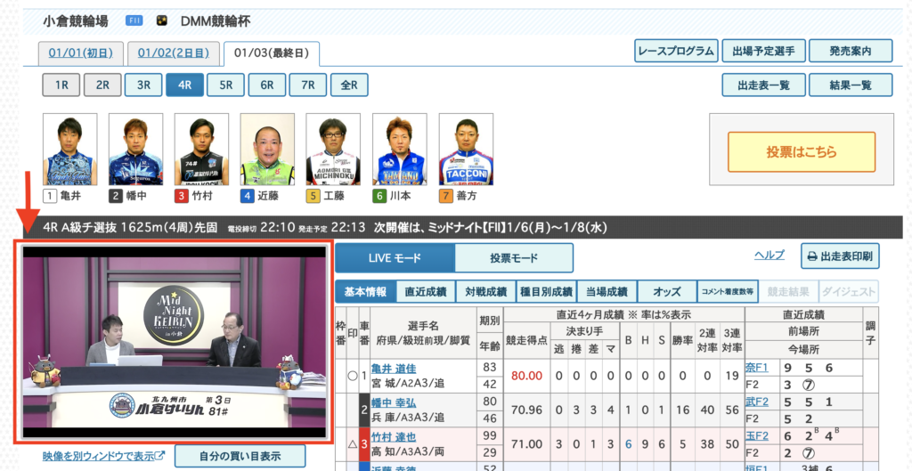Click number 7 badge under 善方
This screenshot has width=912, height=471.
click(445, 196)
